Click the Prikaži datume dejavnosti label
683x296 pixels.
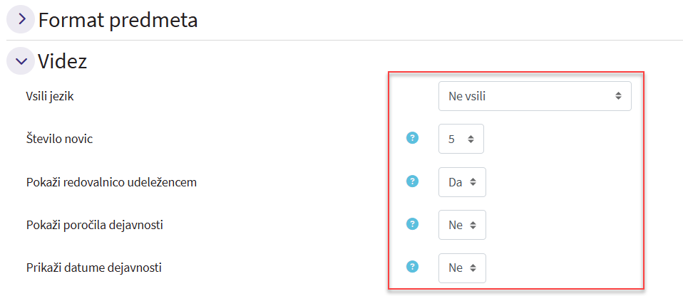pos(94,268)
